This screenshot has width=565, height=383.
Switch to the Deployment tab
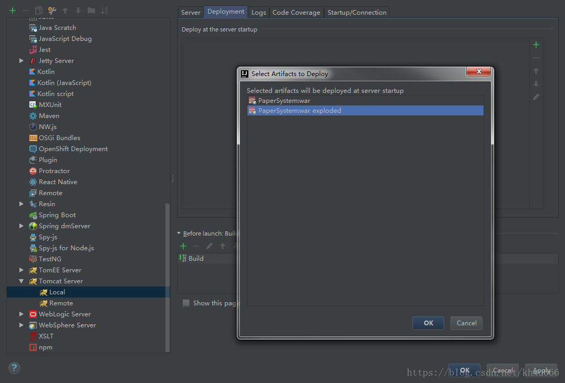(226, 12)
